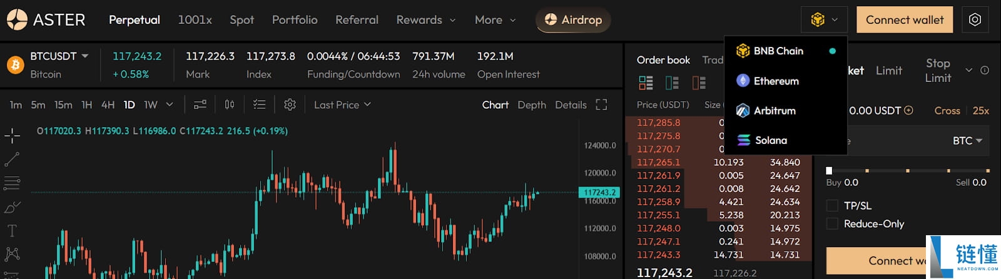Expand the BTCUSDT pair selector
The height and width of the screenshot is (279, 1001).
click(59, 56)
